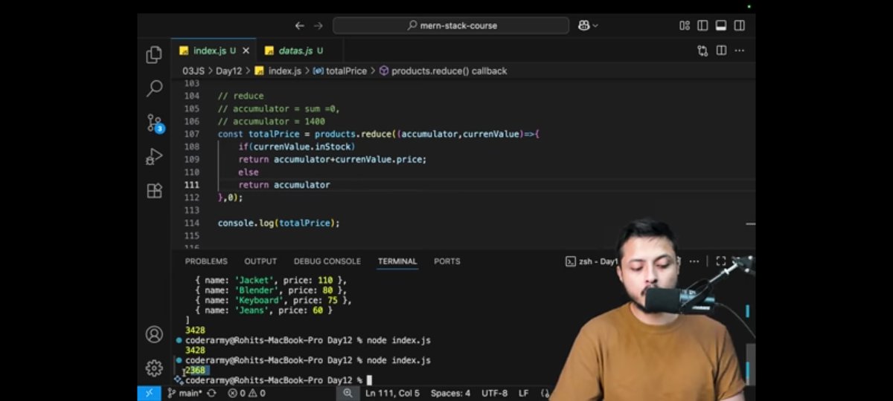Screen dimensions: 893x401
Task: Click the 'Keyboard' price 75 terminal row
Action: click(x=272, y=301)
